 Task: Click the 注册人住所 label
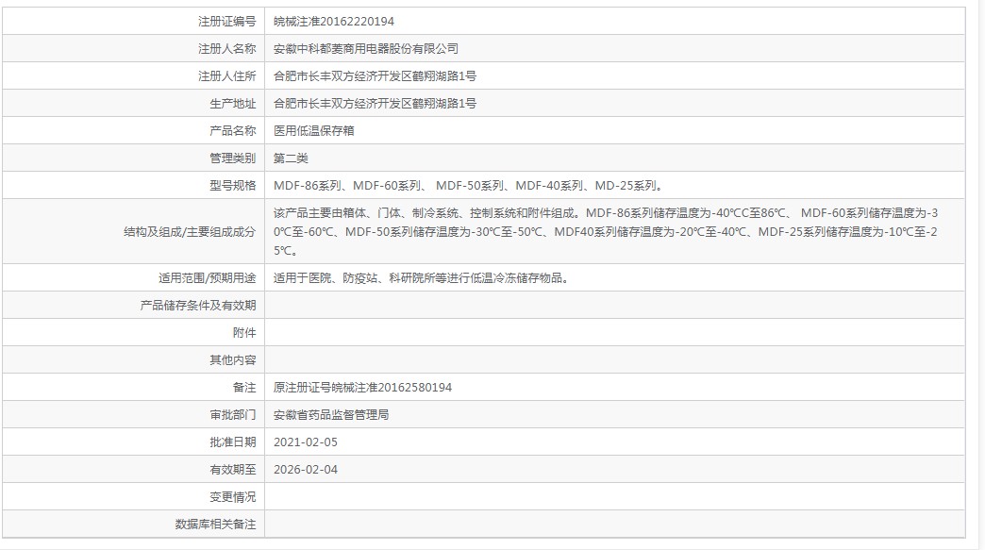tap(226, 76)
